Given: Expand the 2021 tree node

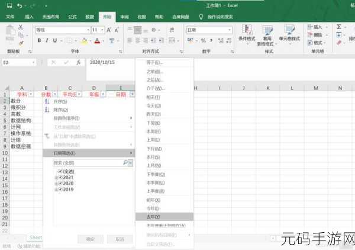Looking at the screenshot, I should pyautogui.click(x=56, y=178).
